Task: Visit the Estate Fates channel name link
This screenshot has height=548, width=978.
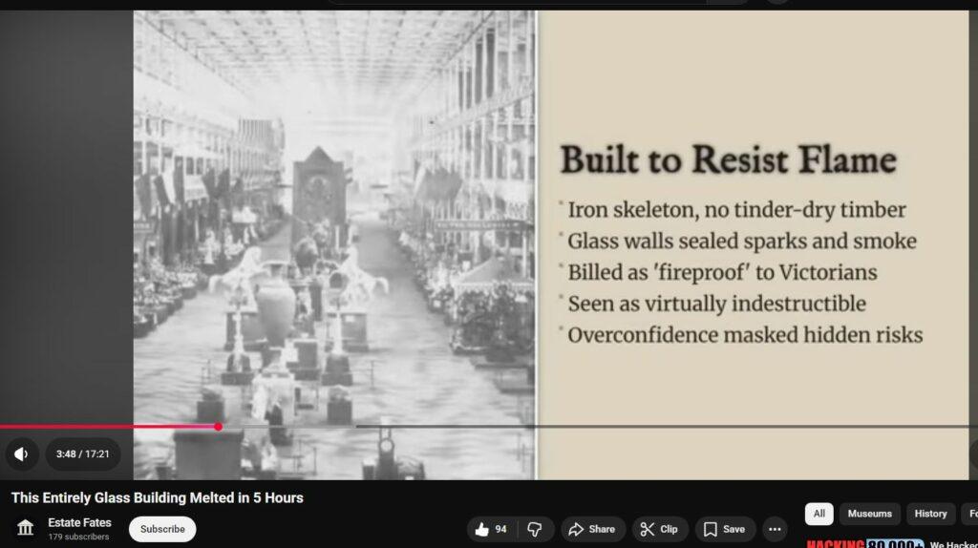Action: (79, 522)
